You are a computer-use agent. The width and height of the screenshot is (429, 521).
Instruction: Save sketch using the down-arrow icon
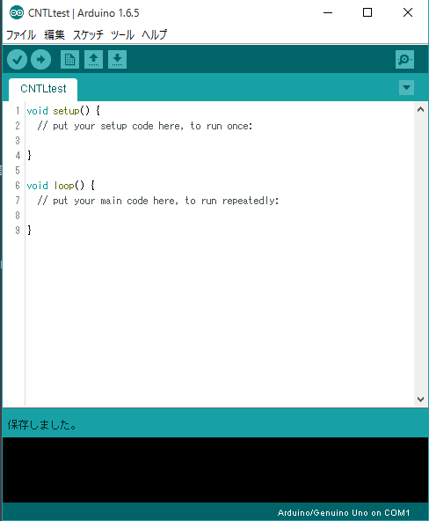117,60
